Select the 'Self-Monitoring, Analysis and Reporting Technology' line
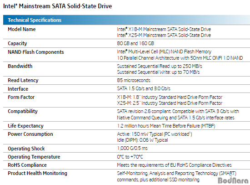The image size is (250, 185). pos(177,173)
